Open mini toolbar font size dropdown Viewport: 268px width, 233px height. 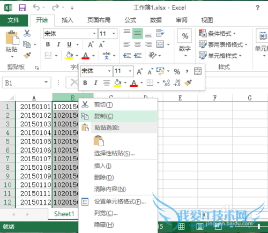tap(130, 71)
